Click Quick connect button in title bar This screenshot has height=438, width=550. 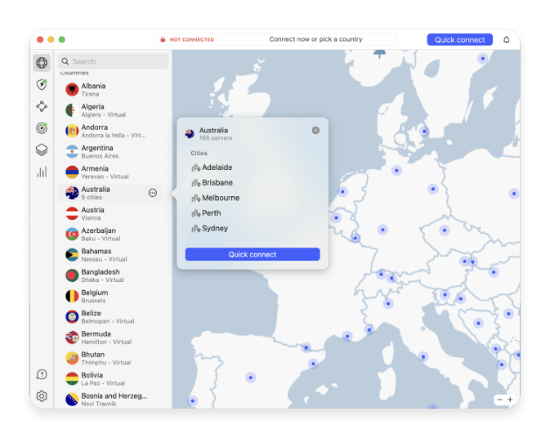pyautogui.click(x=460, y=39)
